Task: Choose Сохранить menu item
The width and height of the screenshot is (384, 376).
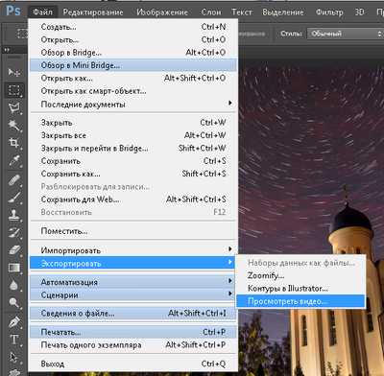Action: (133, 161)
